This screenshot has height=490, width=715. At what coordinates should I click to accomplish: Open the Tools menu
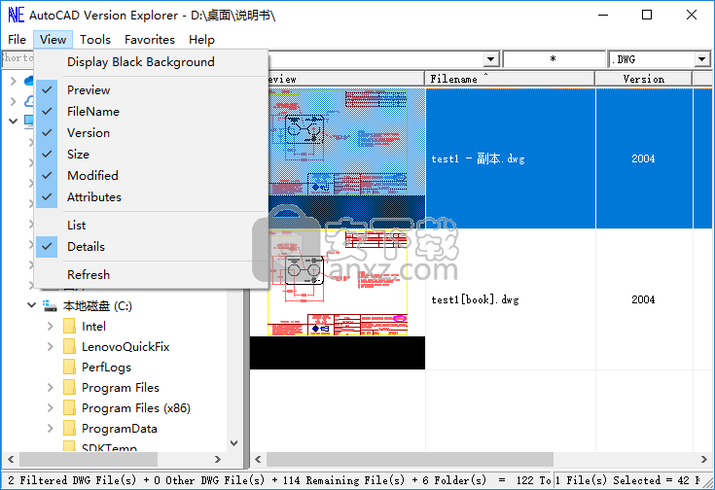tap(95, 40)
